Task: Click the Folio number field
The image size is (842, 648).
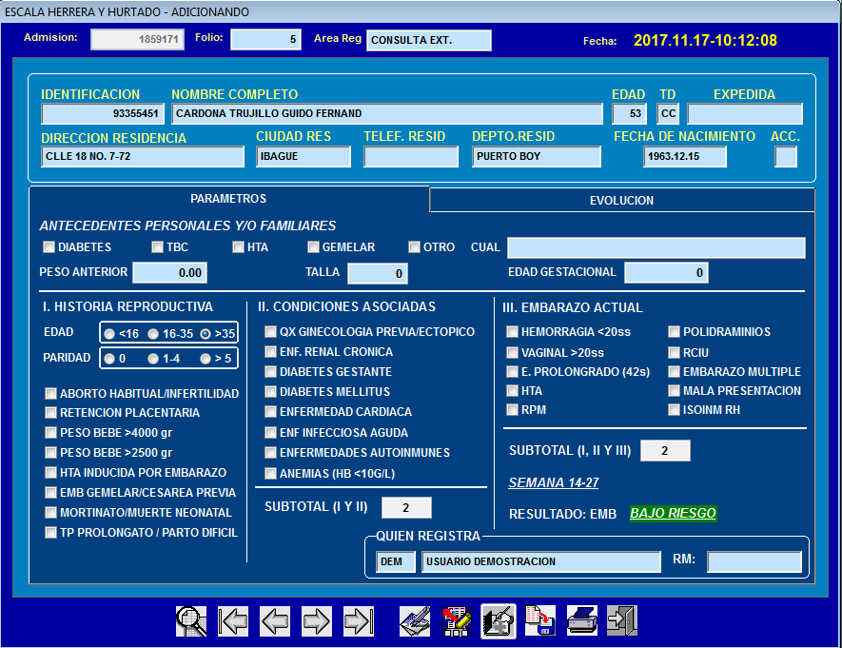Action: (x=265, y=40)
